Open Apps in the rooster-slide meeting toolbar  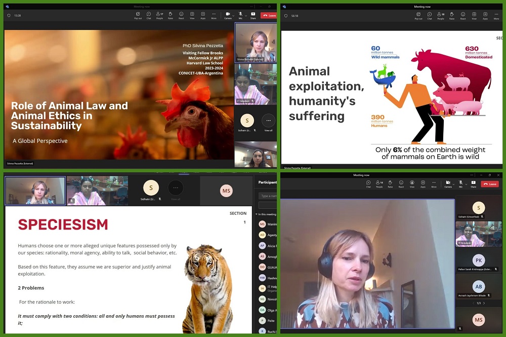pos(203,16)
